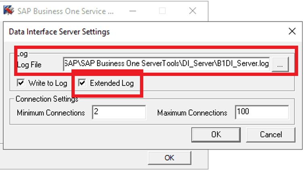Screen dimensions: 304x171
Task: Open the log file browse (...) button
Action: tap(280, 65)
